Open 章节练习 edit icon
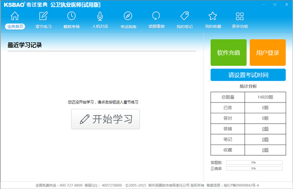 43,16
